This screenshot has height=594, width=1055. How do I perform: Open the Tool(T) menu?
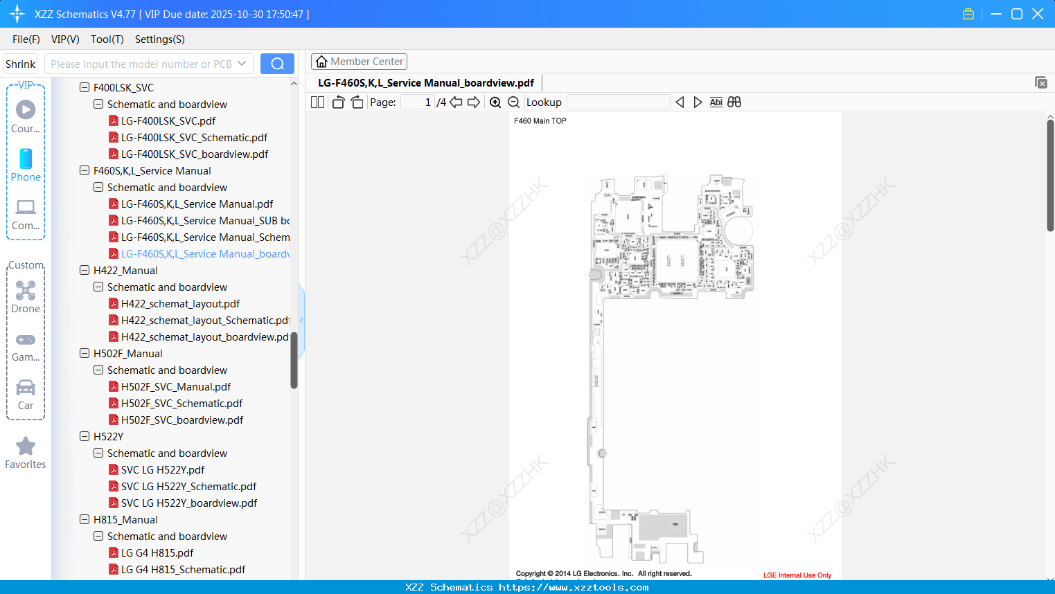107,39
